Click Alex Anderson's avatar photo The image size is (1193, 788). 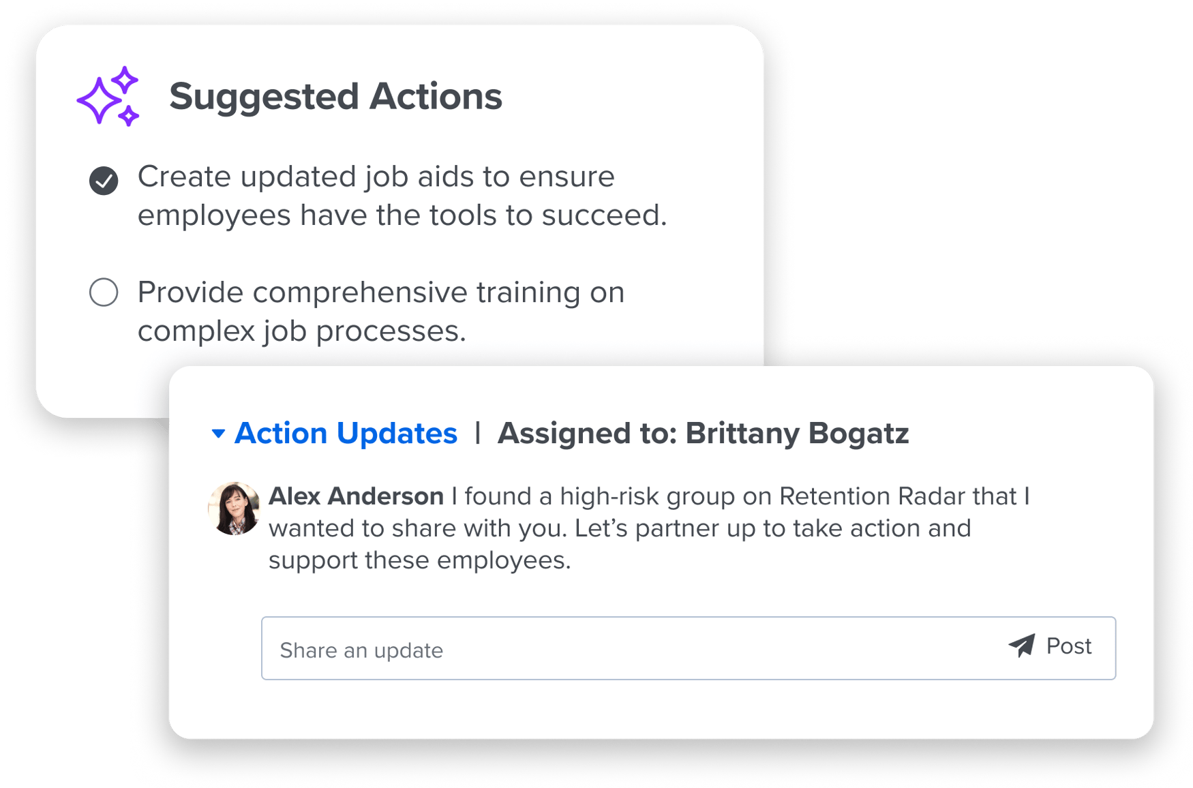234,507
